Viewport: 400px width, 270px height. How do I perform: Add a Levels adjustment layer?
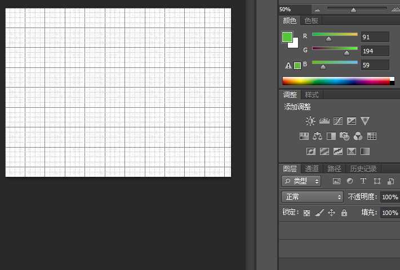point(325,121)
